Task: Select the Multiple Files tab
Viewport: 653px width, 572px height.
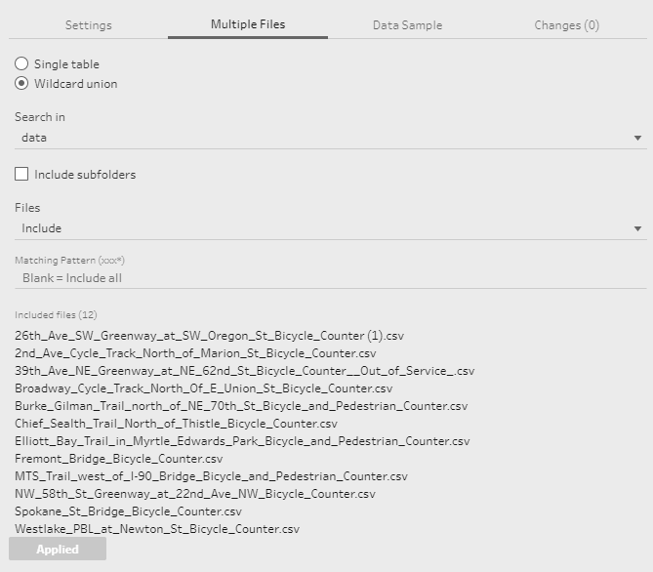Action: 248,24
